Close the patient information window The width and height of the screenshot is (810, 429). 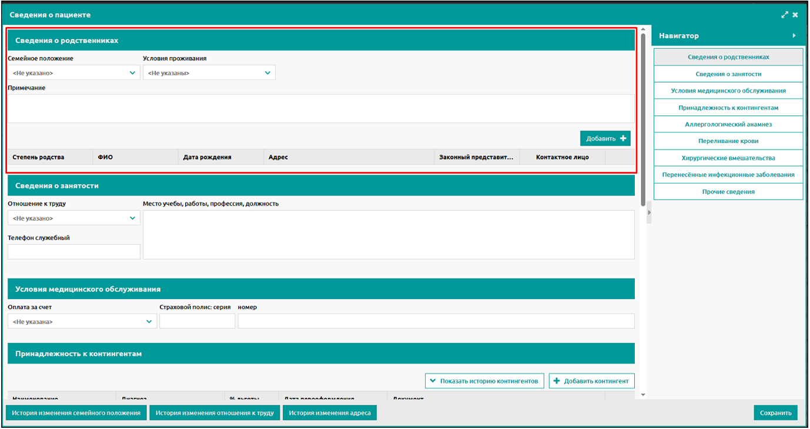(x=795, y=15)
